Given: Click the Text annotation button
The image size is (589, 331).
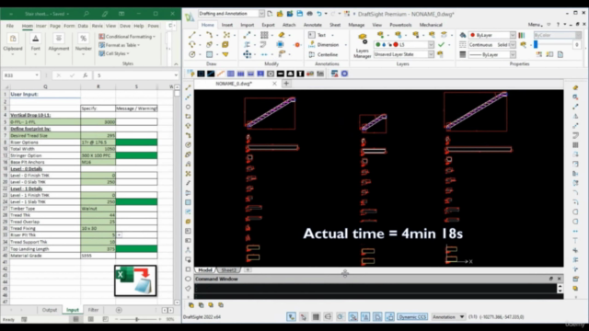Looking at the screenshot, I should [x=317, y=35].
